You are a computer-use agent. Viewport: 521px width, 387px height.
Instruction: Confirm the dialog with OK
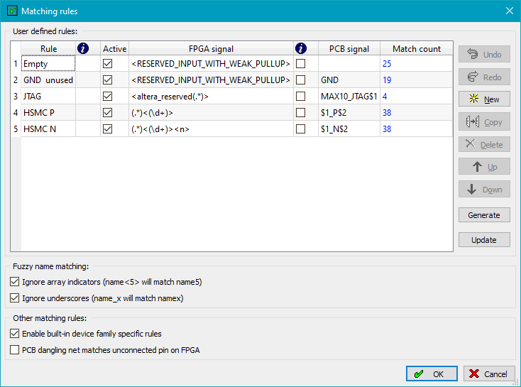[431, 374]
